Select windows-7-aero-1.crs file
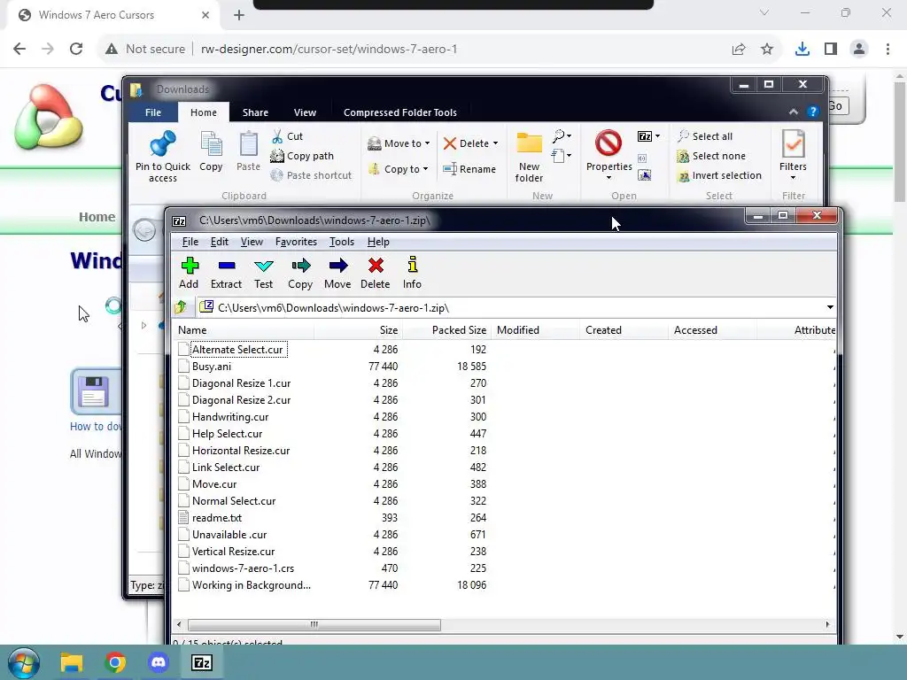 (x=243, y=568)
